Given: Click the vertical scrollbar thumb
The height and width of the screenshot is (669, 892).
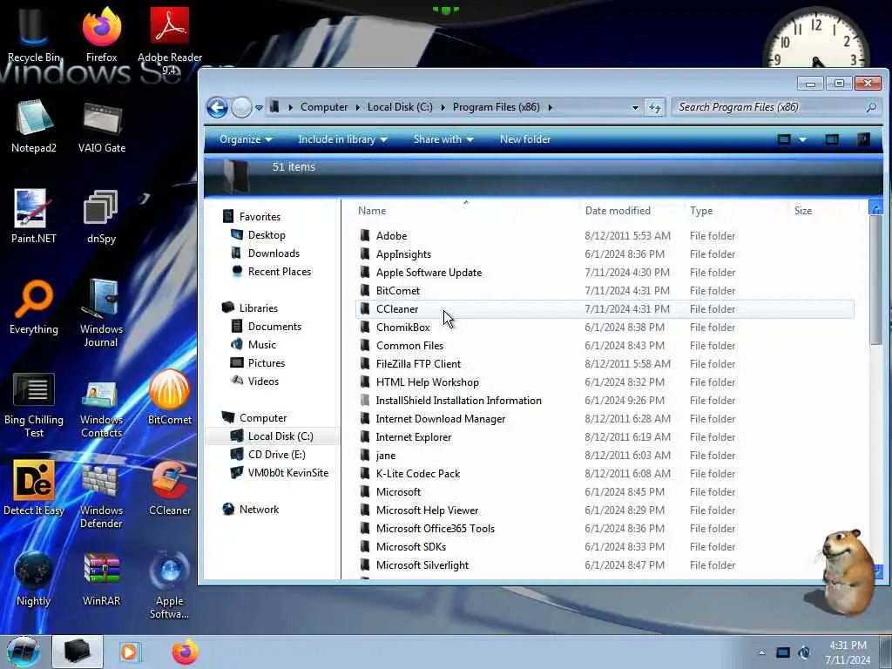Looking at the screenshot, I should point(875,279).
